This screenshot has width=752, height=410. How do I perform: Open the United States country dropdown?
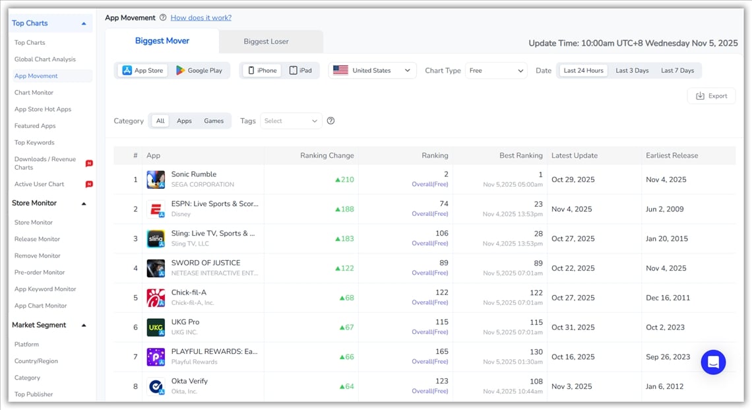(372, 71)
